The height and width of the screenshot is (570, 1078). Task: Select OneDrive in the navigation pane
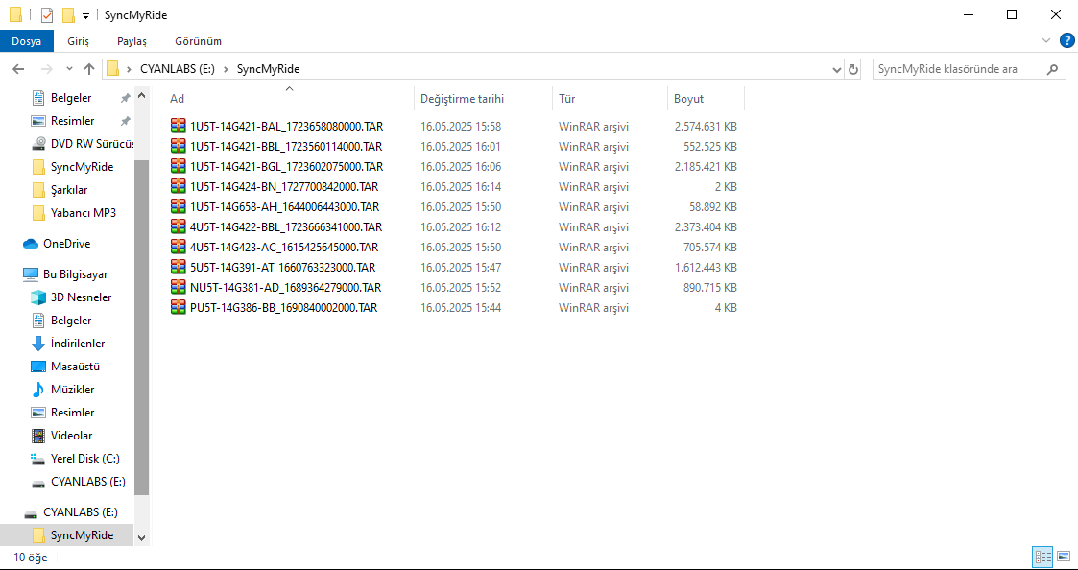tap(66, 244)
